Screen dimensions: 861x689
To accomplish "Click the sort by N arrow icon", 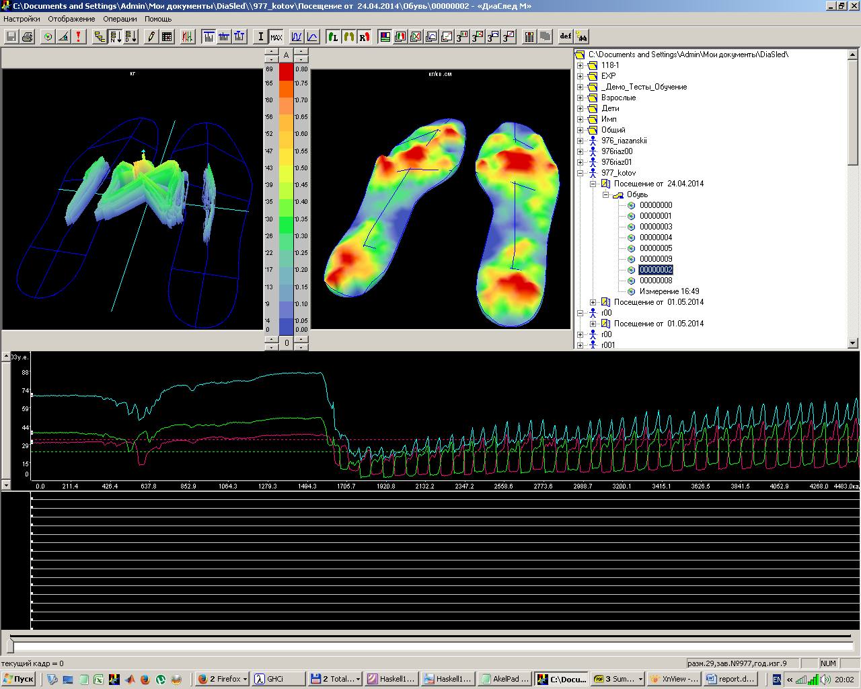I will pyautogui.click(x=116, y=37).
